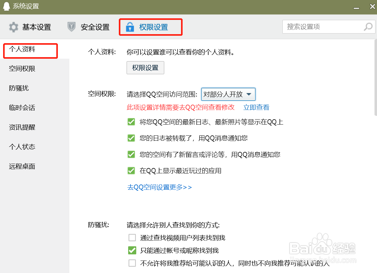Click the QQ penguin logo in title bar
377x273 pixels.
6,7
